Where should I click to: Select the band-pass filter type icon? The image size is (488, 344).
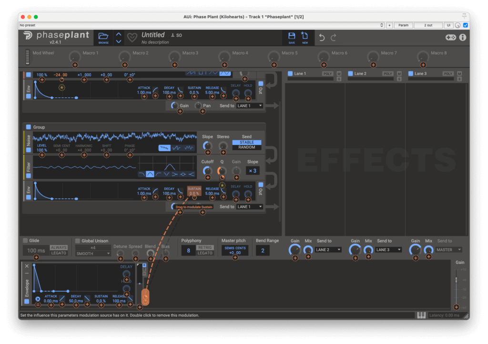click(x=150, y=174)
